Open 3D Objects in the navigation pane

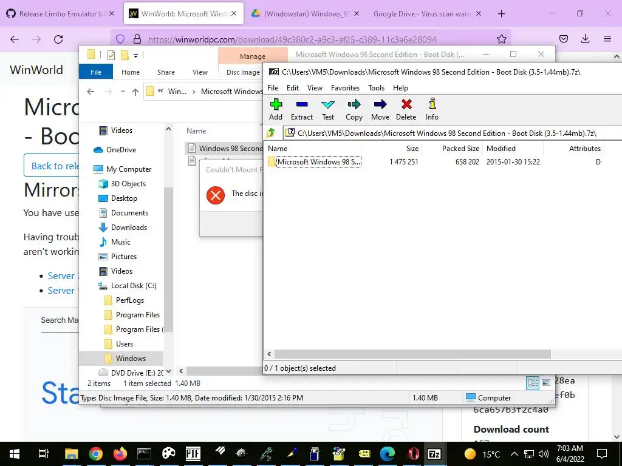(122, 184)
